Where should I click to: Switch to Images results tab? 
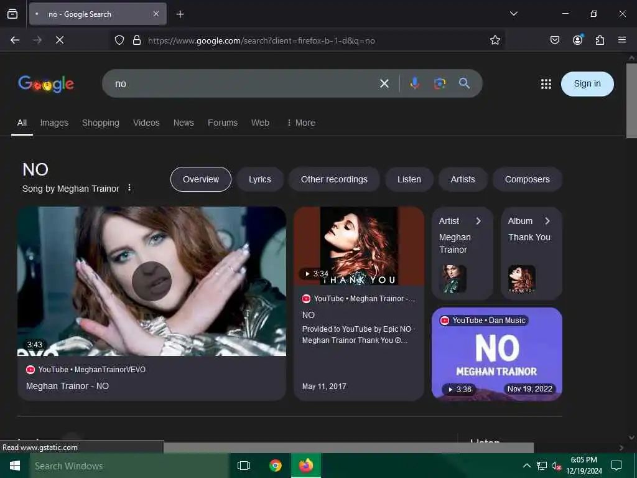coord(54,123)
